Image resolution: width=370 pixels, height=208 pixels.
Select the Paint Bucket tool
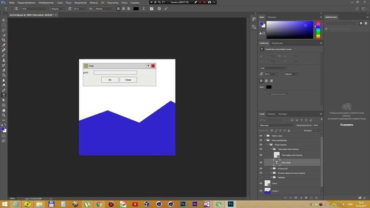click(x=3, y=75)
